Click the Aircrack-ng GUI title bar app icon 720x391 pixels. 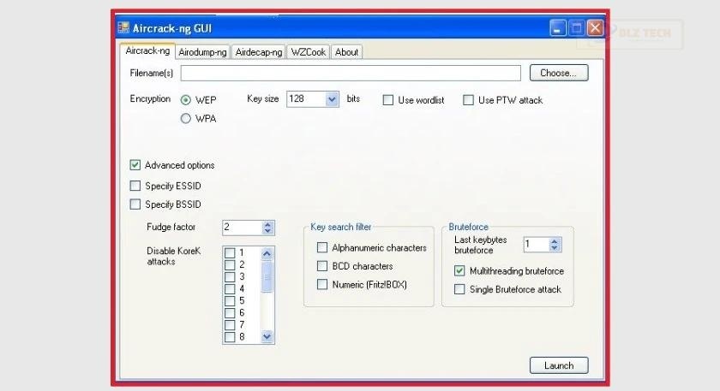pos(123,28)
